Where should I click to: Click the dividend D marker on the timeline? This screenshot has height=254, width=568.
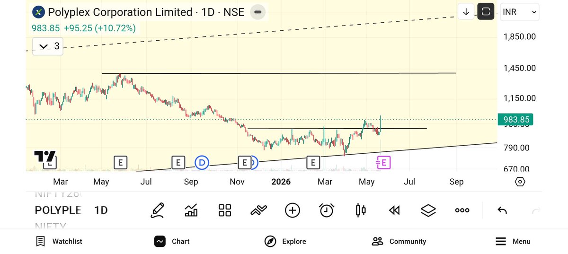(202, 163)
